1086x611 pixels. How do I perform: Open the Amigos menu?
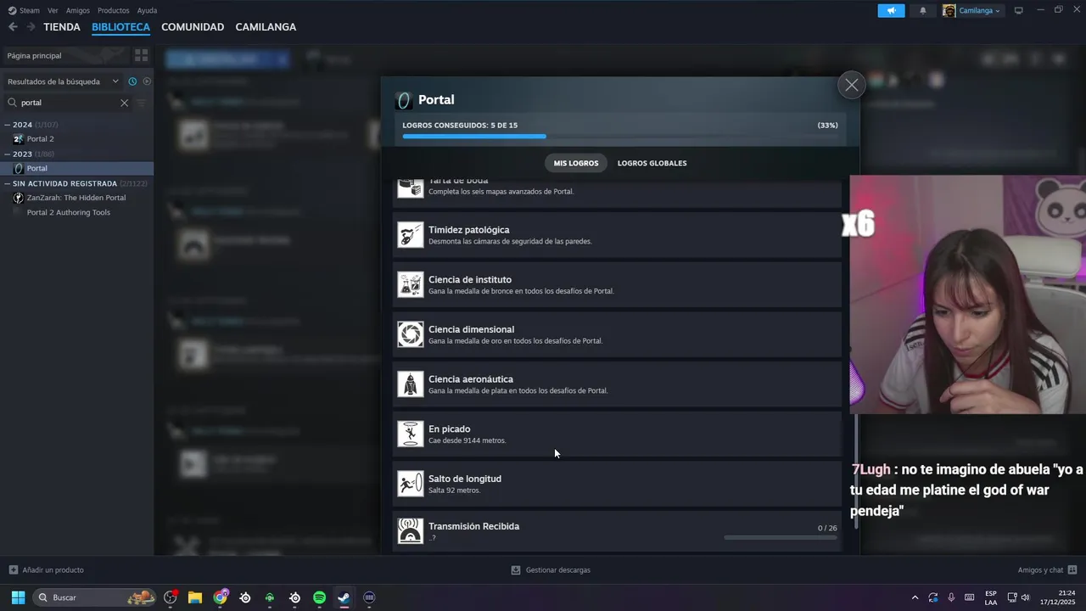tap(78, 10)
